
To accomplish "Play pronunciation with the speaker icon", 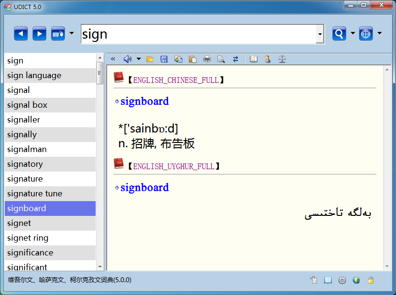I will click(x=127, y=59).
